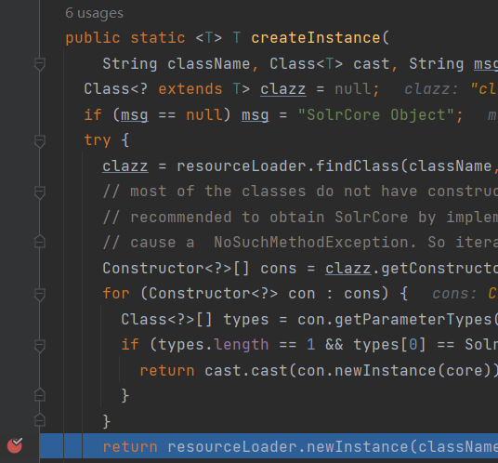The height and width of the screenshot is (463, 498).
Task: Fold the comment block at 'most of the classes'
Action: (40, 192)
